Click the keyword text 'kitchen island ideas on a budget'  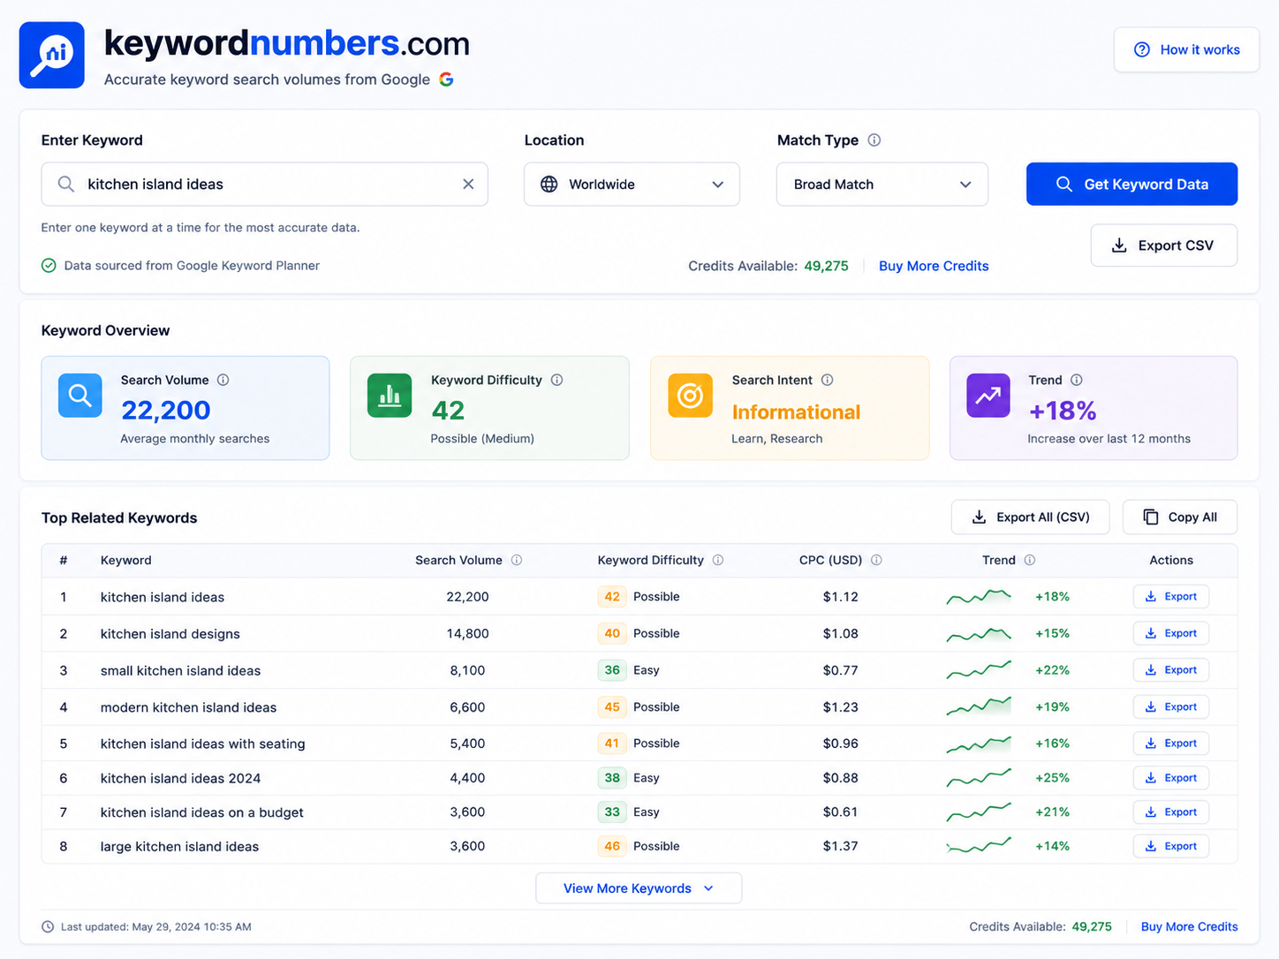201,812
